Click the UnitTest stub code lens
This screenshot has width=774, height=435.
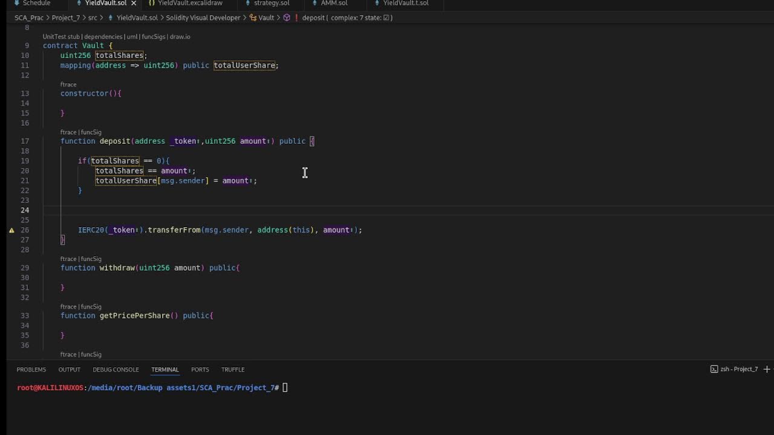coord(61,37)
